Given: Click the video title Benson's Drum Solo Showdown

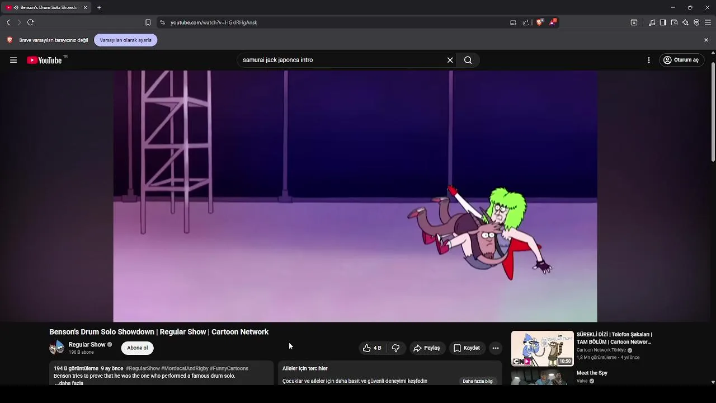Looking at the screenshot, I should 159,332.
